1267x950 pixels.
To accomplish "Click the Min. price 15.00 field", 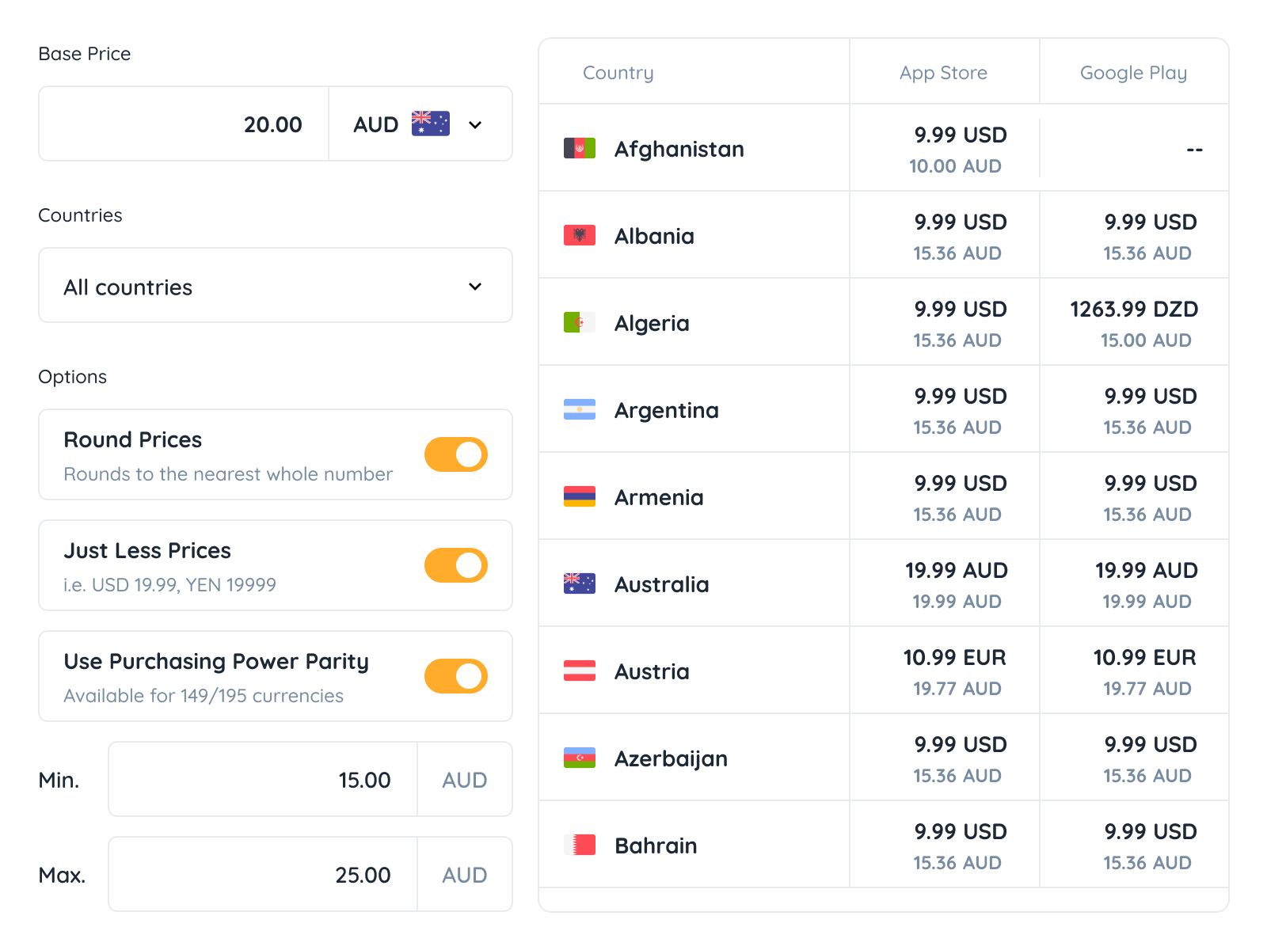I will 263,780.
